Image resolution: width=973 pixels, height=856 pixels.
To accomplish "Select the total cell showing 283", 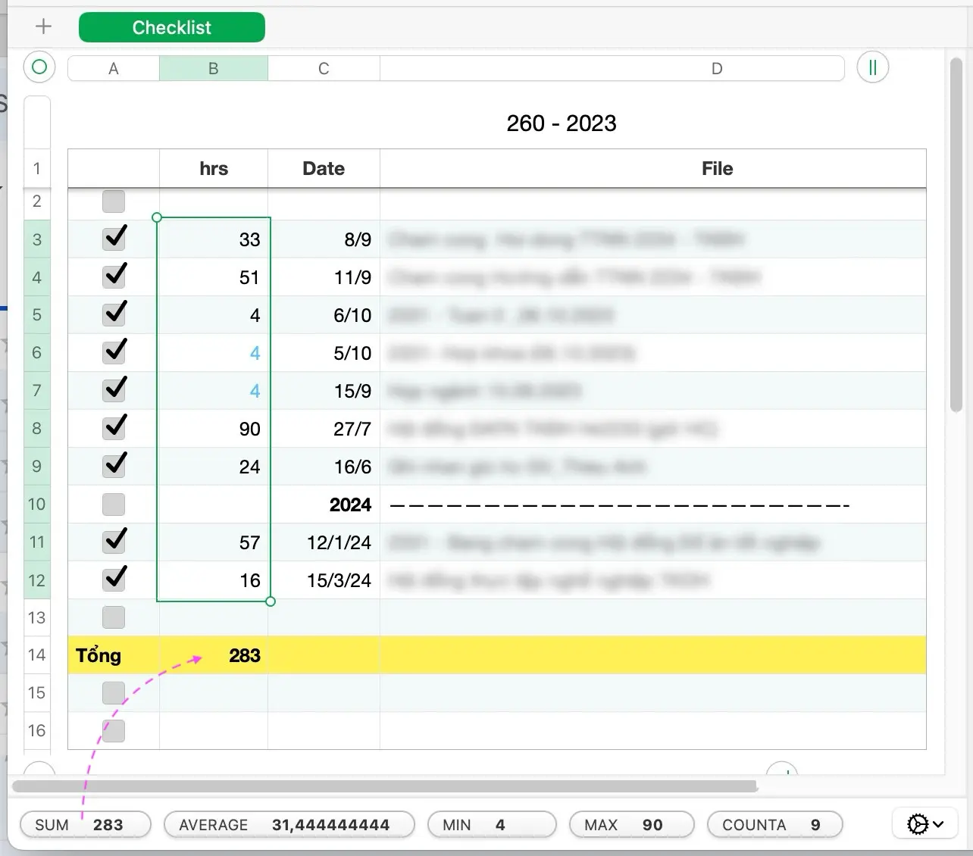I will pyautogui.click(x=214, y=655).
